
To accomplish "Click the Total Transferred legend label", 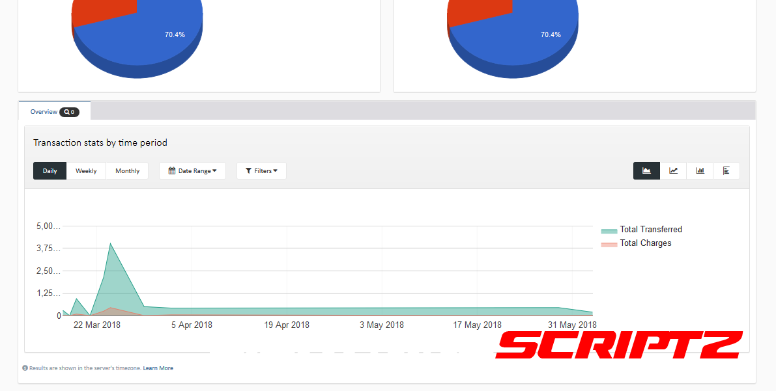I will (x=651, y=230).
